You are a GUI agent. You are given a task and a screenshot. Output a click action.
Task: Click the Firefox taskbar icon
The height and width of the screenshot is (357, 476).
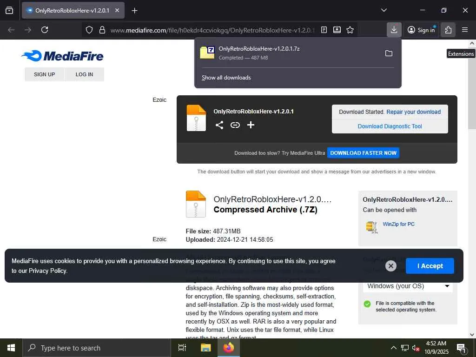pos(229,348)
